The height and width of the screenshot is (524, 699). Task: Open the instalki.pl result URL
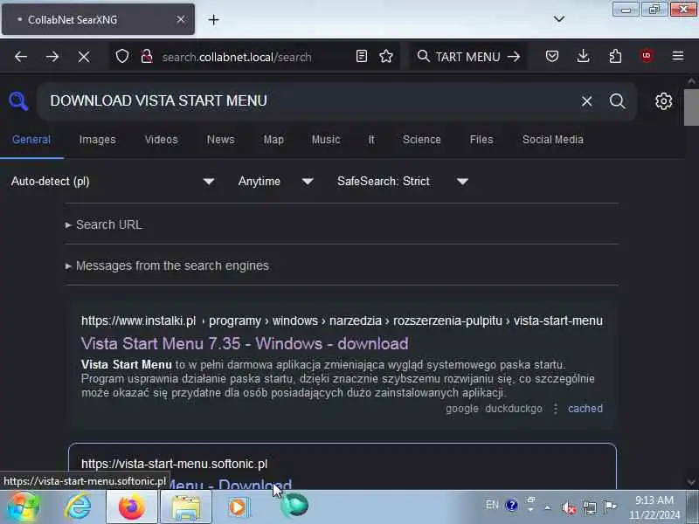[x=342, y=321]
